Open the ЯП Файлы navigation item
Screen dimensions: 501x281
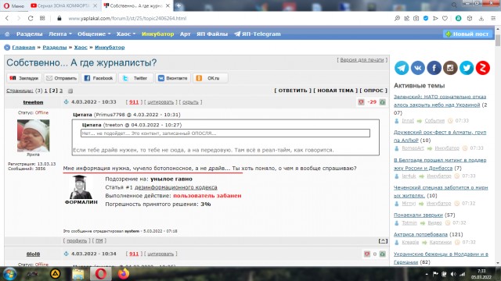pyautogui.click(x=212, y=34)
